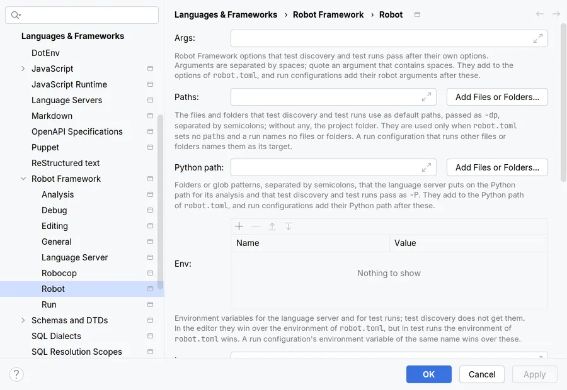This screenshot has width=567, height=390.
Task: Click project-level icon beside Debug
Action: click(x=150, y=210)
